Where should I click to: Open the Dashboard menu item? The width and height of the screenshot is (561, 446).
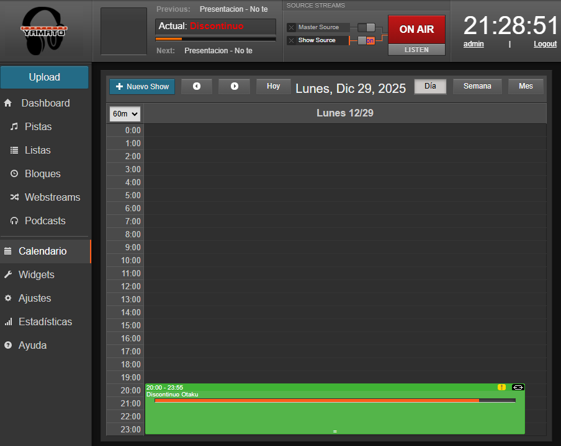[45, 103]
